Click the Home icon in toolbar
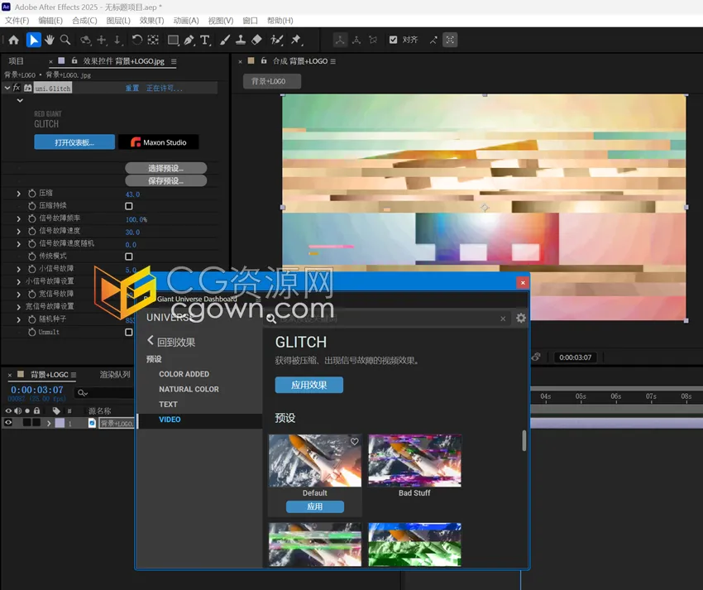 click(x=13, y=40)
